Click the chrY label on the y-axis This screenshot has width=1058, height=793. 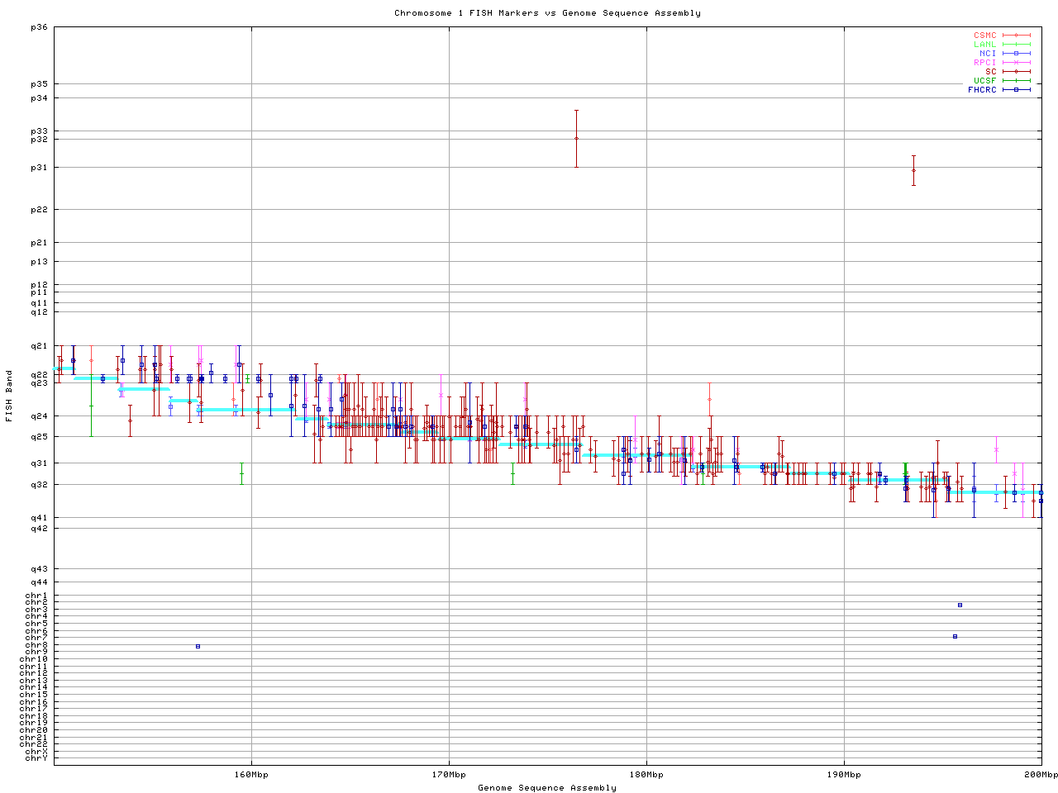point(36,758)
